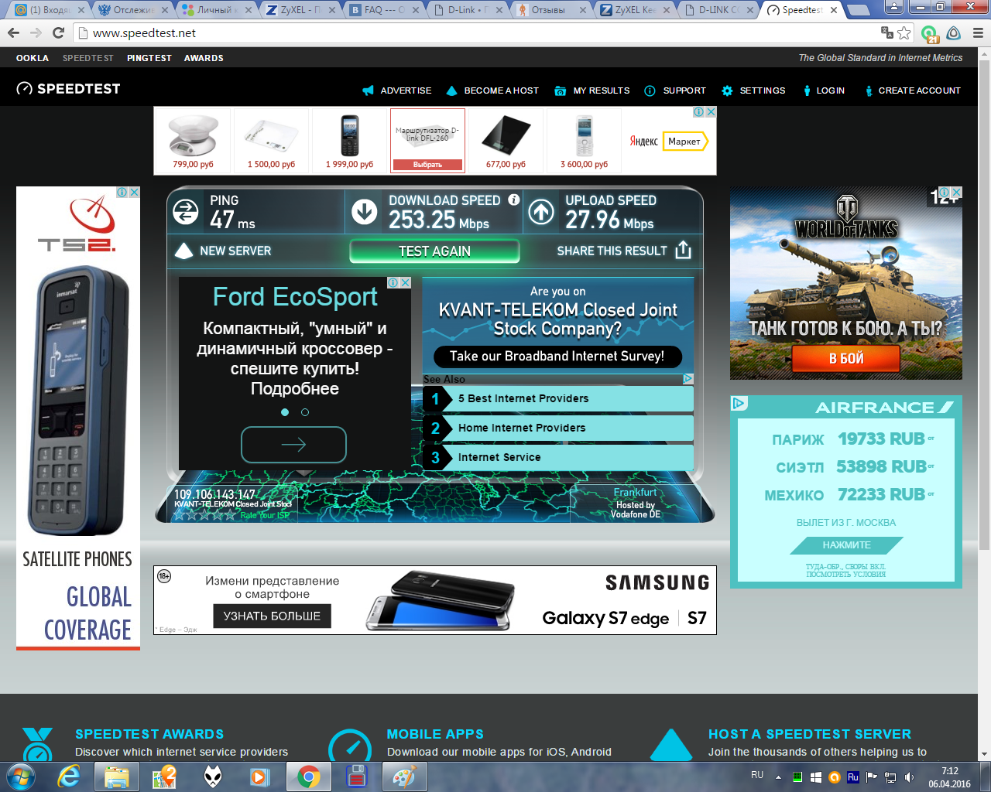Screen dimensions: 991x792
Task: Close the Yandex Market banner ad
Action: point(711,112)
